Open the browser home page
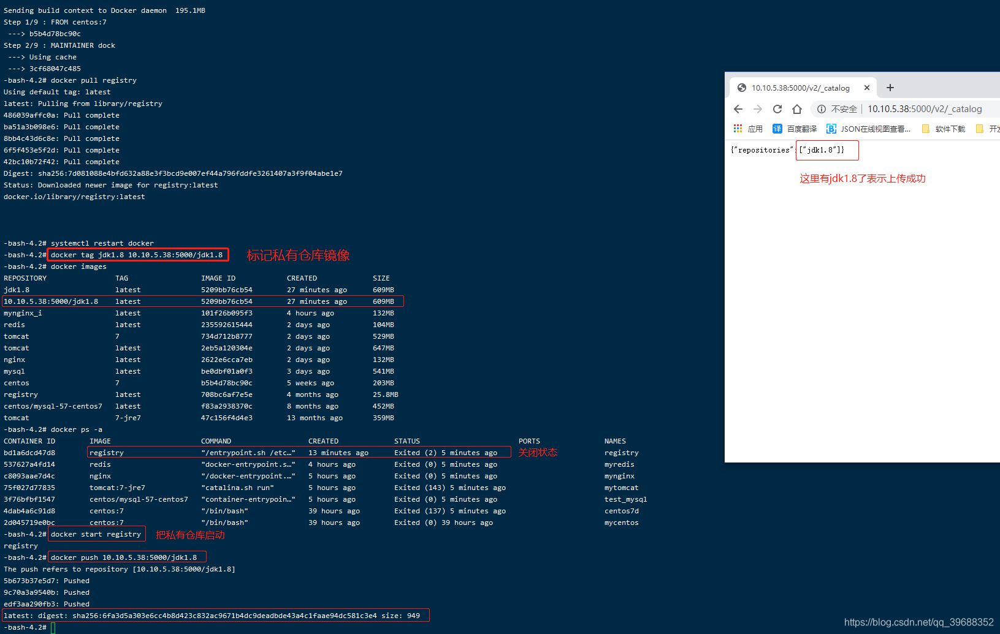The height and width of the screenshot is (634, 1000). coord(797,109)
